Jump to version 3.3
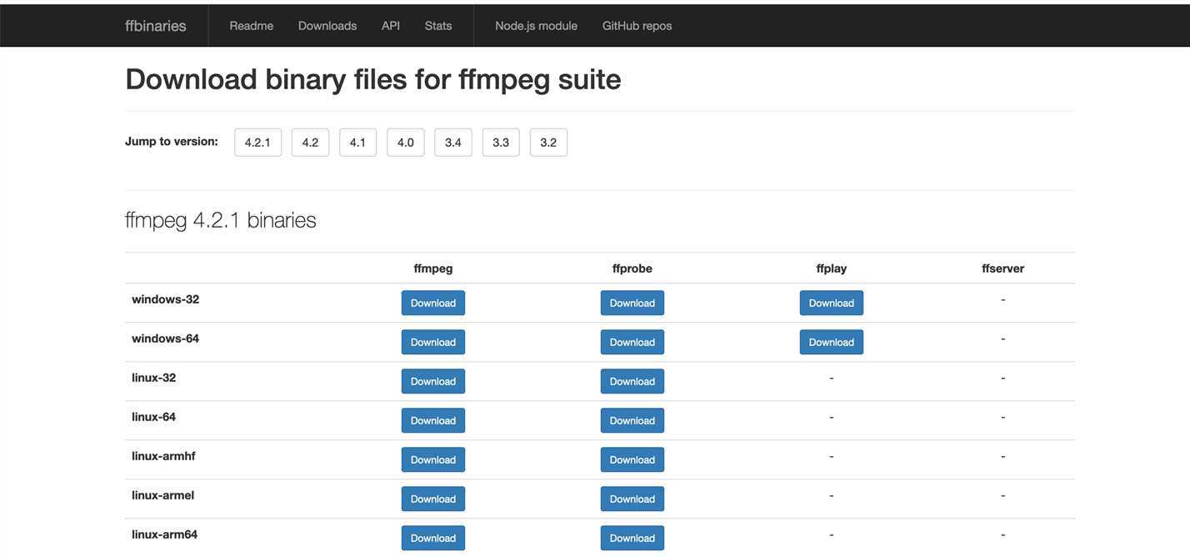The height and width of the screenshot is (557, 1190). click(500, 143)
